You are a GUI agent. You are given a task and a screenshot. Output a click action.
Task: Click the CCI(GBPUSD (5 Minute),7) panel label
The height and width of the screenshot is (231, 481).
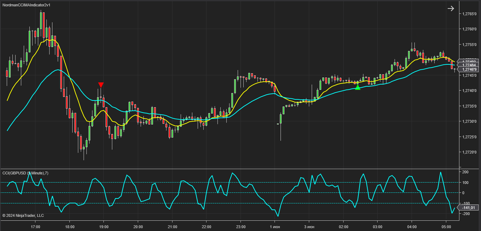click(x=26, y=173)
